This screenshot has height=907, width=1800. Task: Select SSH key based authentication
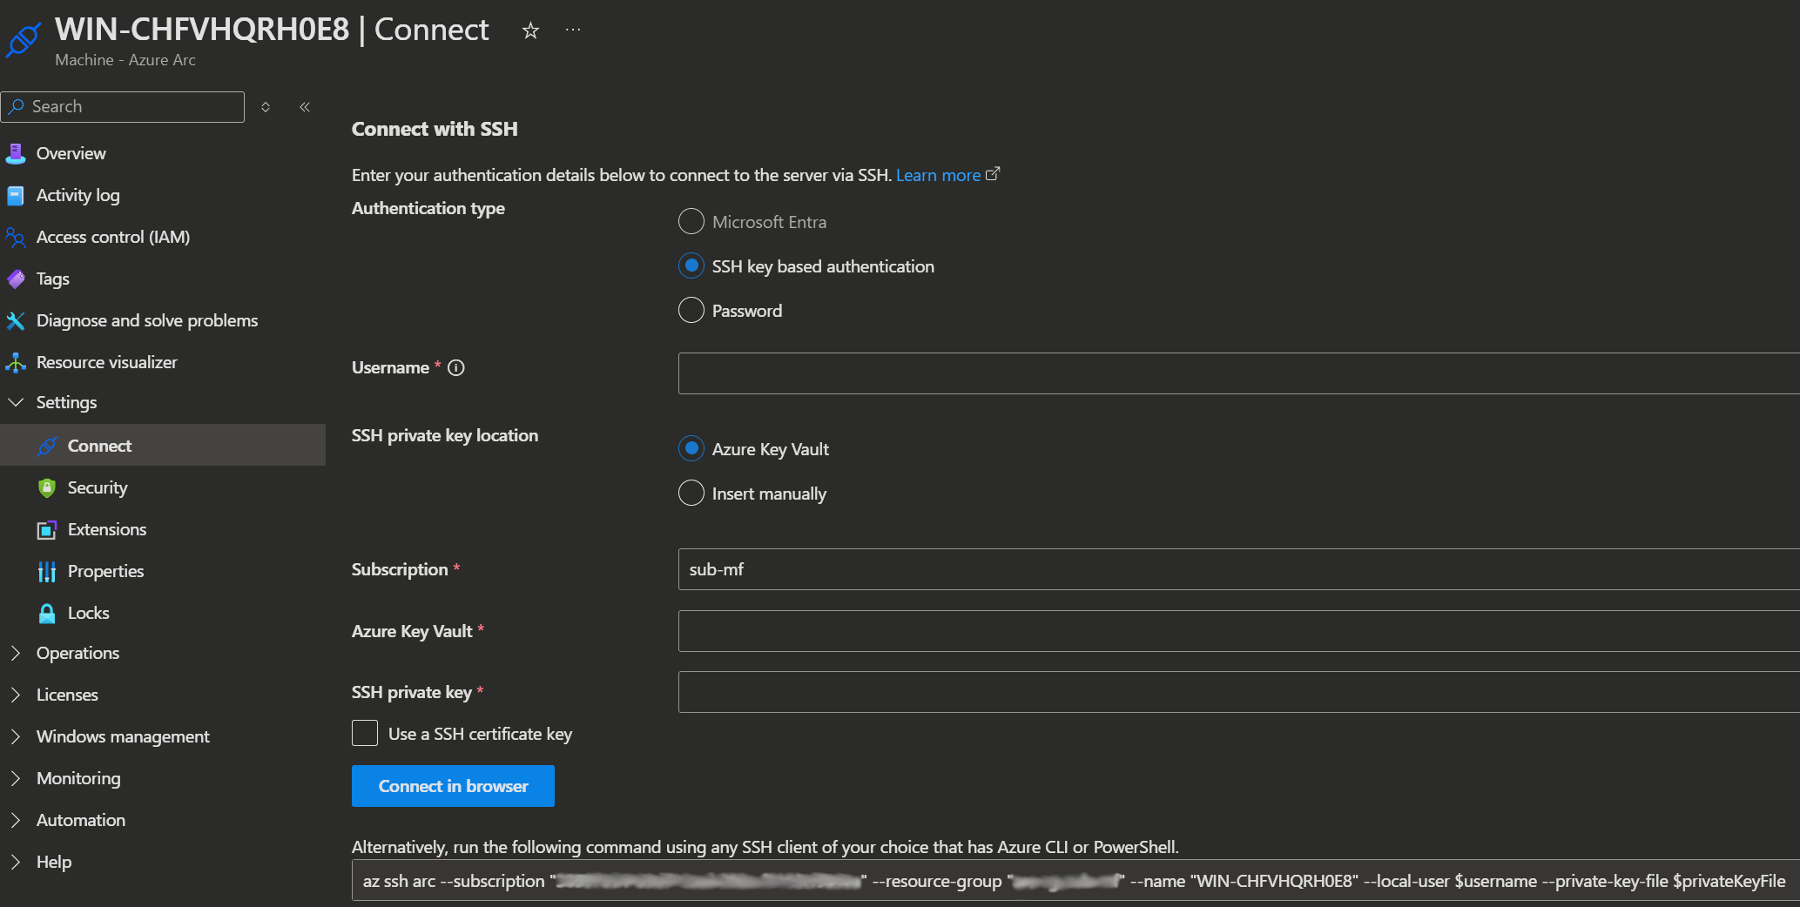click(x=691, y=265)
